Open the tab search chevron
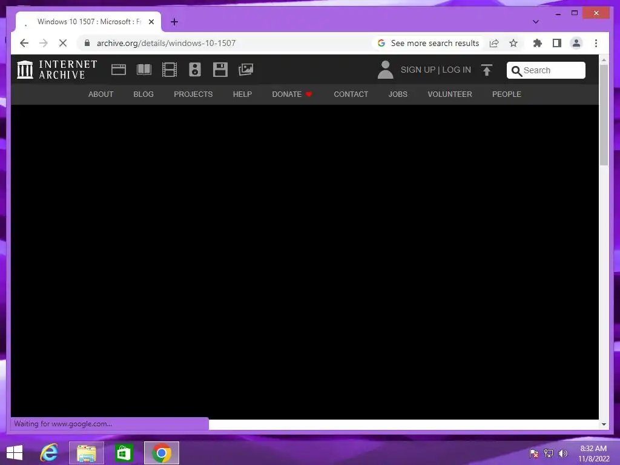This screenshot has width=620, height=465. 536,22
